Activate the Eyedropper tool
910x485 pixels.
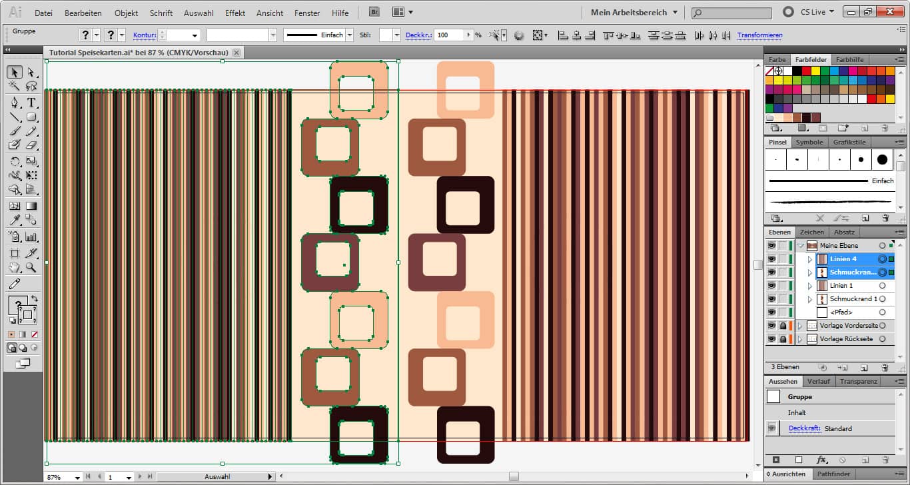tap(14, 220)
